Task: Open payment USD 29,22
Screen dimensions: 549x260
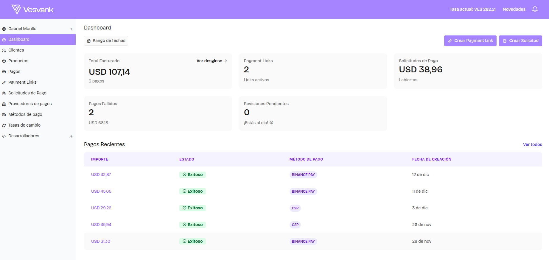Action: [101, 208]
